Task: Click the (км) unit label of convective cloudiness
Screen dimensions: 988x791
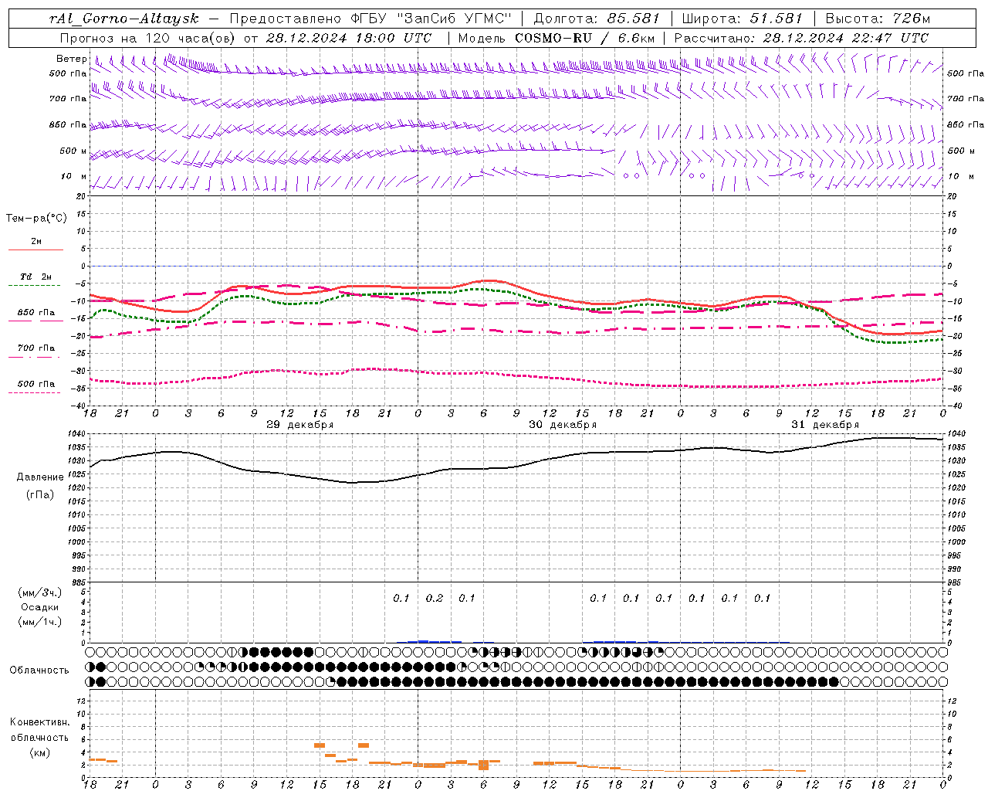Action: (39, 752)
